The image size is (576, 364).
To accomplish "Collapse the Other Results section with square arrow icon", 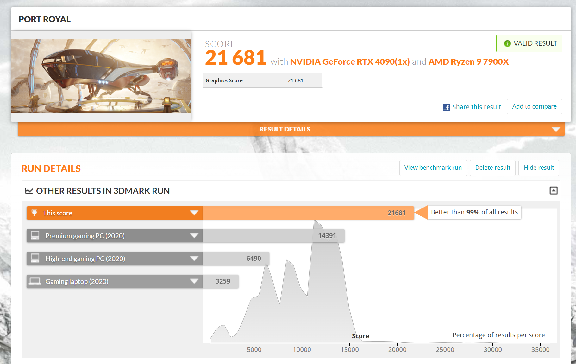I will pyautogui.click(x=554, y=190).
